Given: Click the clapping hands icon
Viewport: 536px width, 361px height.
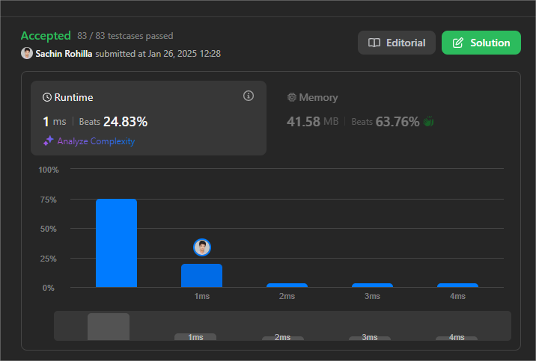Looking at the screenshot, I should tap(428, 121).
